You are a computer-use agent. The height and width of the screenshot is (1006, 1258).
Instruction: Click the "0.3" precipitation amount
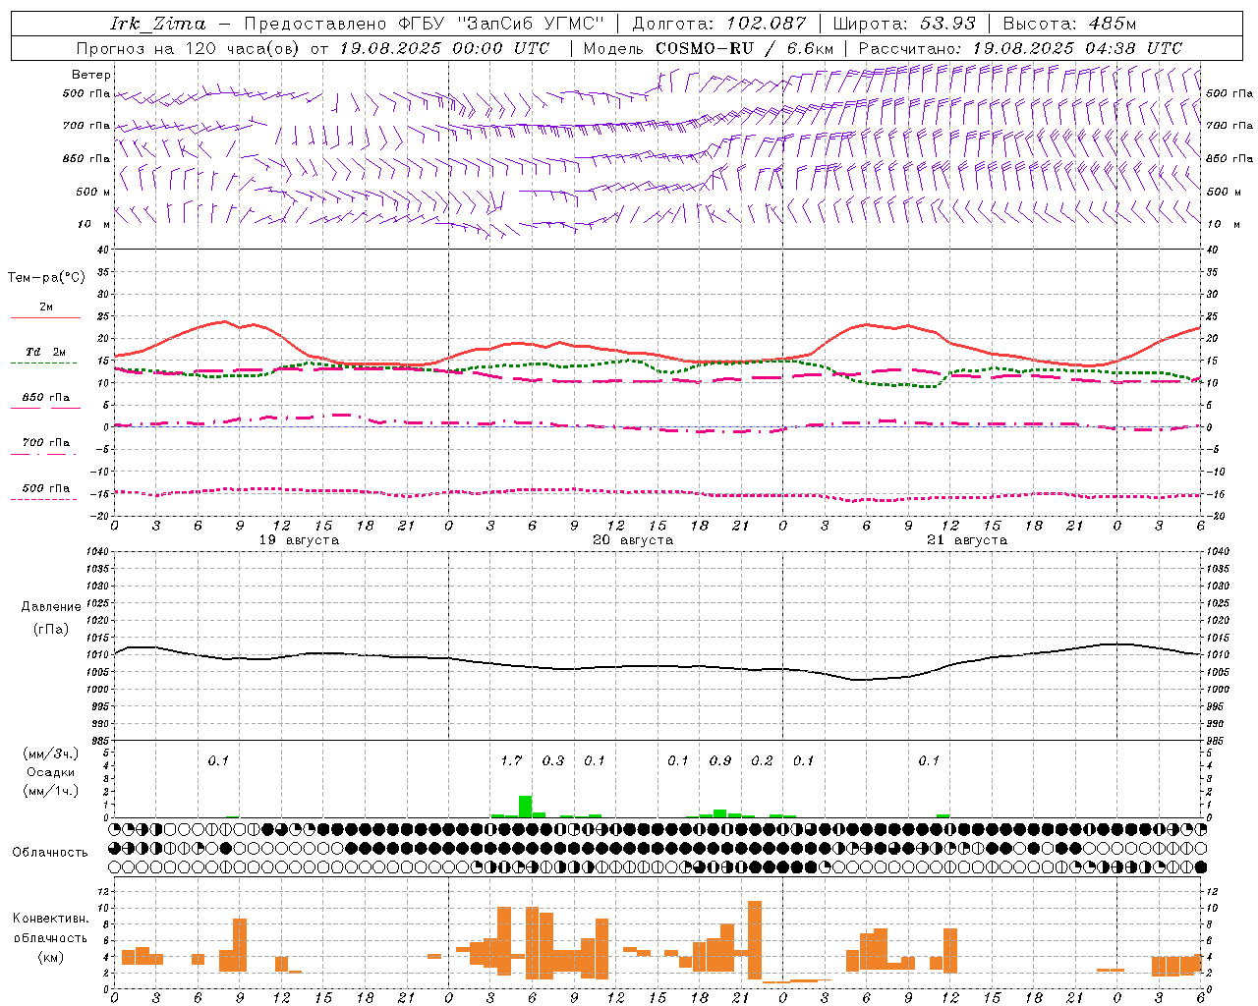click(x=553, y=760)
